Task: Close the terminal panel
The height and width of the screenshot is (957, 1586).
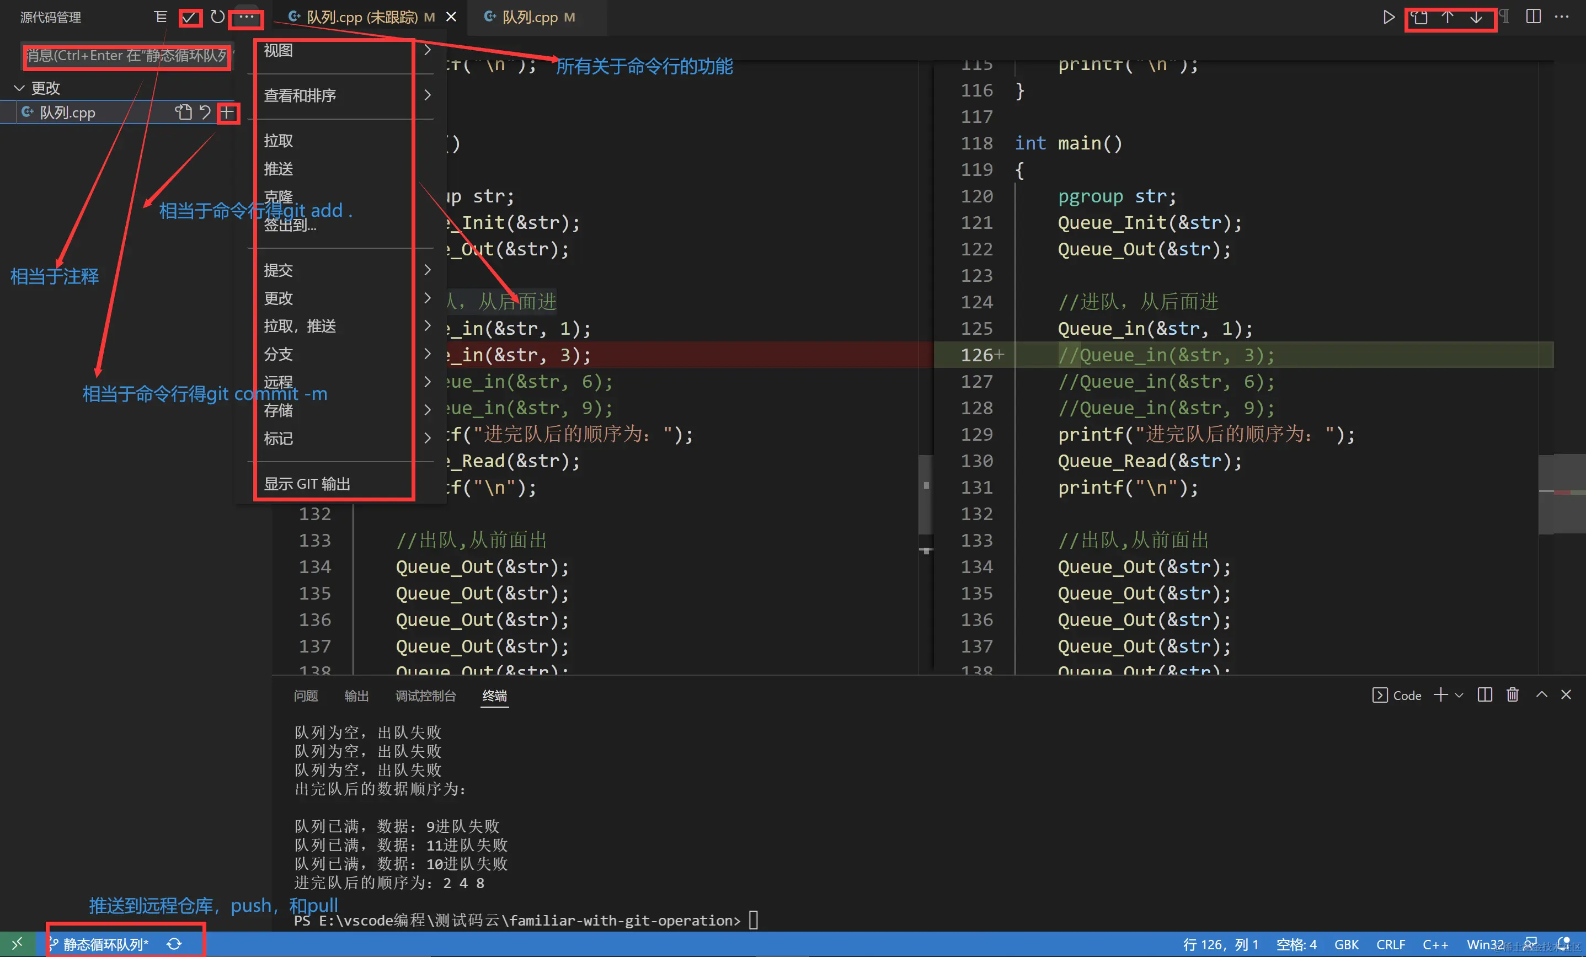Action: coord(1566,694)
